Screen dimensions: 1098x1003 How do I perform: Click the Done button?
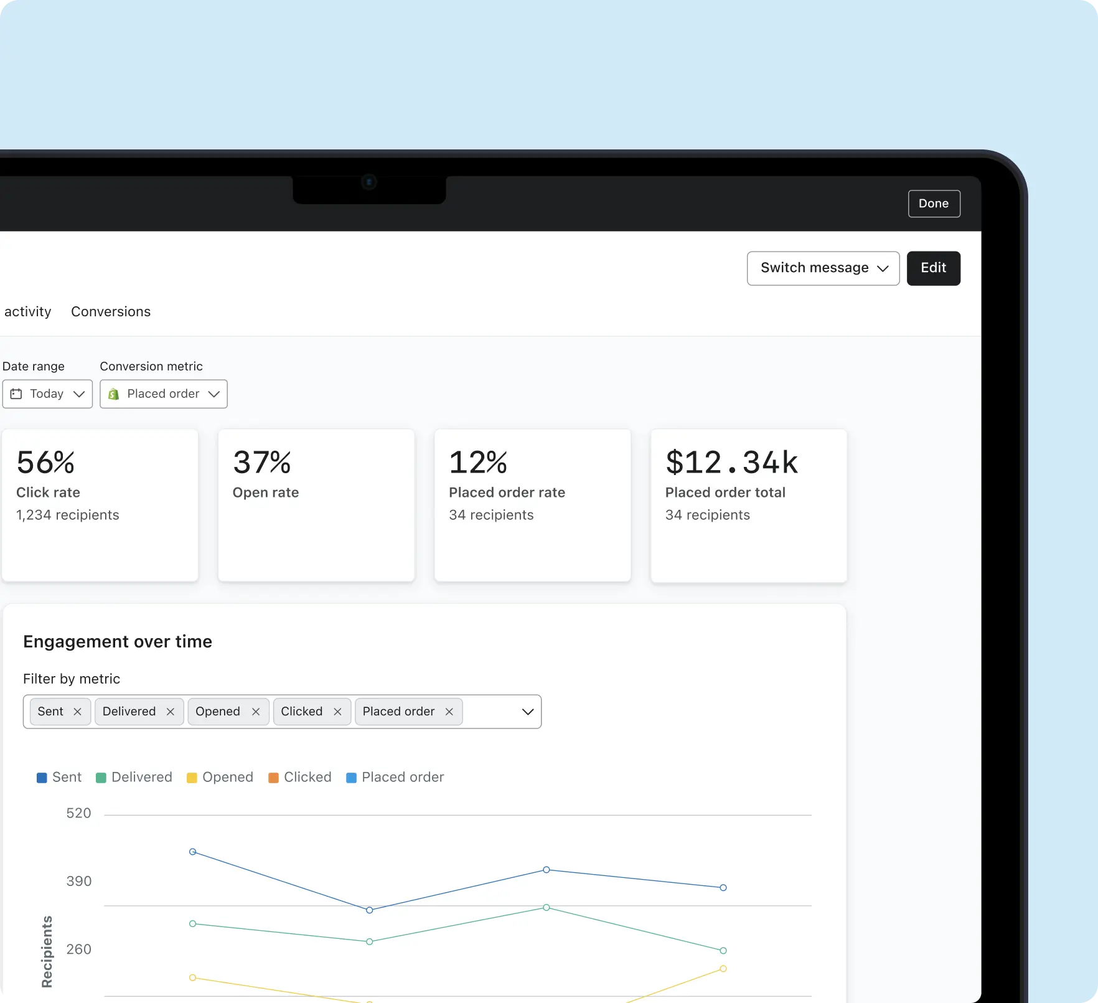[x=934, y=204]
